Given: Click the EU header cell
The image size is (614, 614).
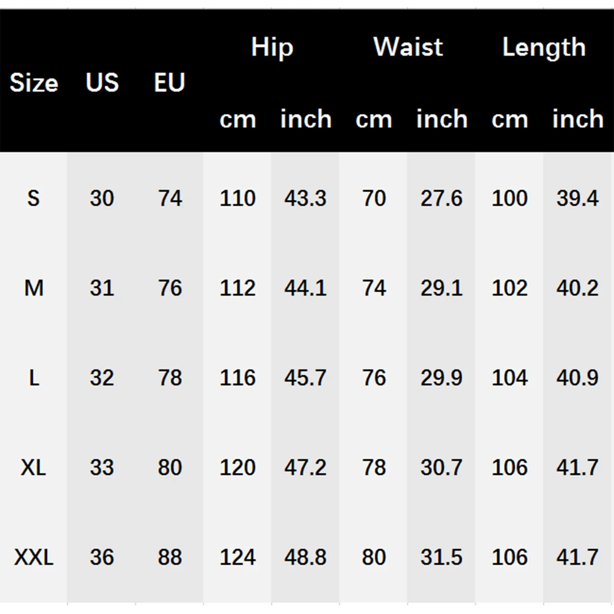Looking at the screenshot, I should [x=170, y=83].
